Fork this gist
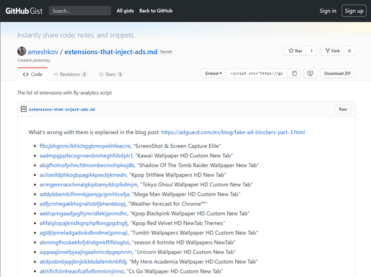The height and width of the screenshot is (277, 371). (x=332, y=51)
